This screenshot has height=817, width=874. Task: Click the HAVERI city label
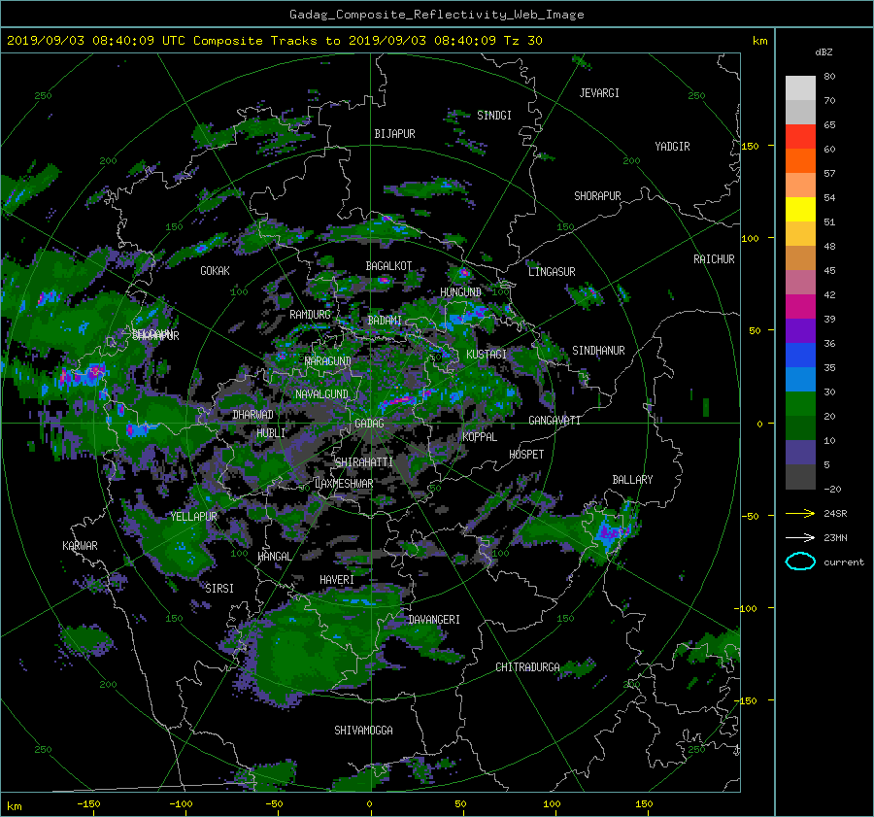pyautogui.click(x=337, y=580)
